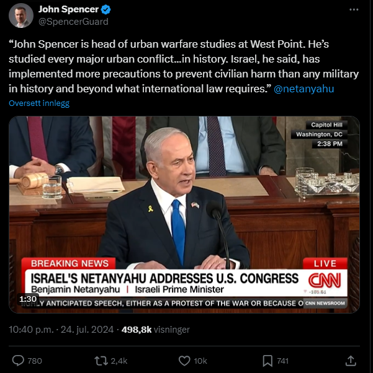
Task: Click the repost arrows icon
Action: pyautogui.click(x=102, y=361)
